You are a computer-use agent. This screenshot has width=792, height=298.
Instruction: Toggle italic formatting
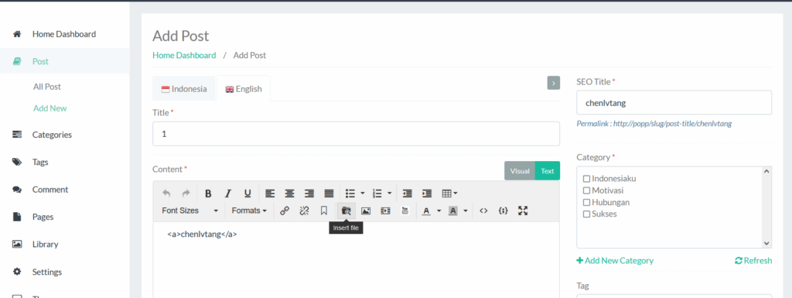click(228, 194)
